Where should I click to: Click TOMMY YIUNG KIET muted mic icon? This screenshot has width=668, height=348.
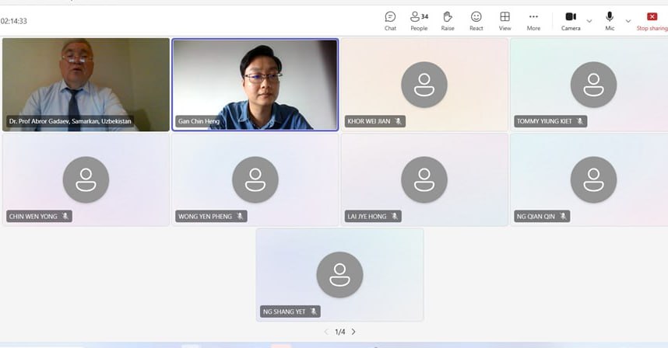[580, 121]
